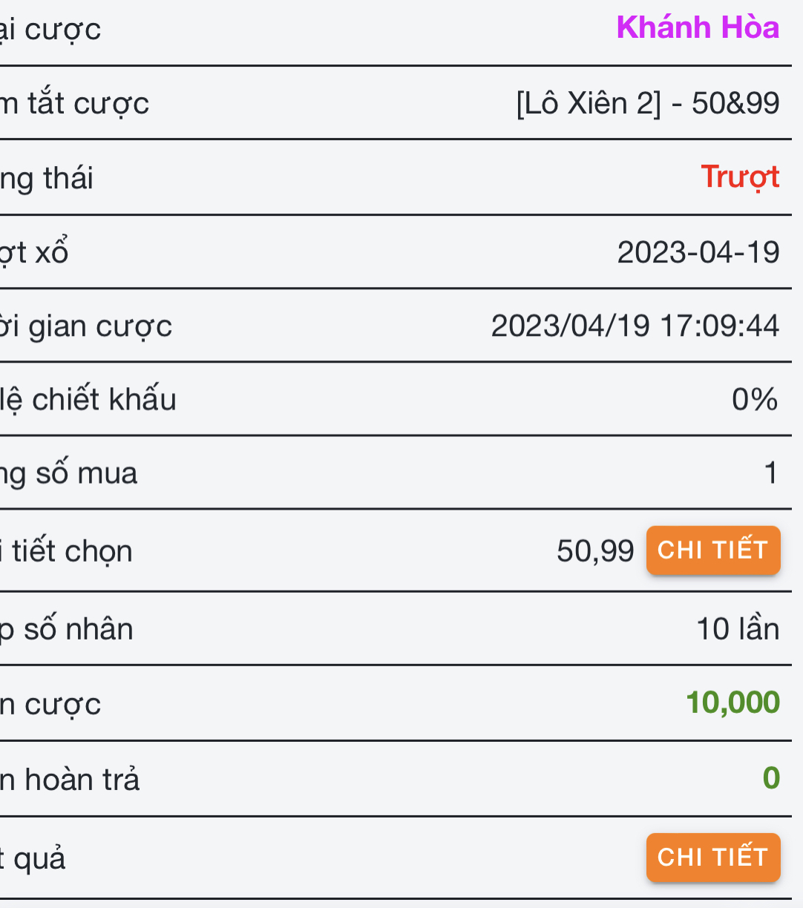Click the magenta Khánh Hòa text
Image resolution: width=803 pixels, height=908 pixels.
click(698, 28)
